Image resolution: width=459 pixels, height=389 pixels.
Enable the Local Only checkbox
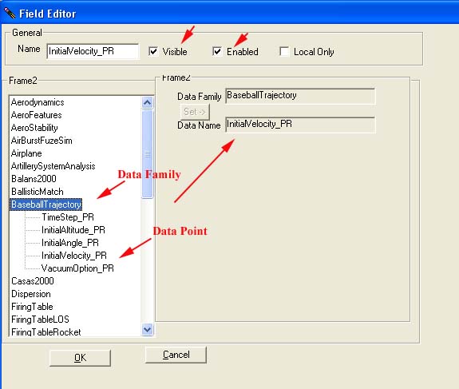[284, 51]
